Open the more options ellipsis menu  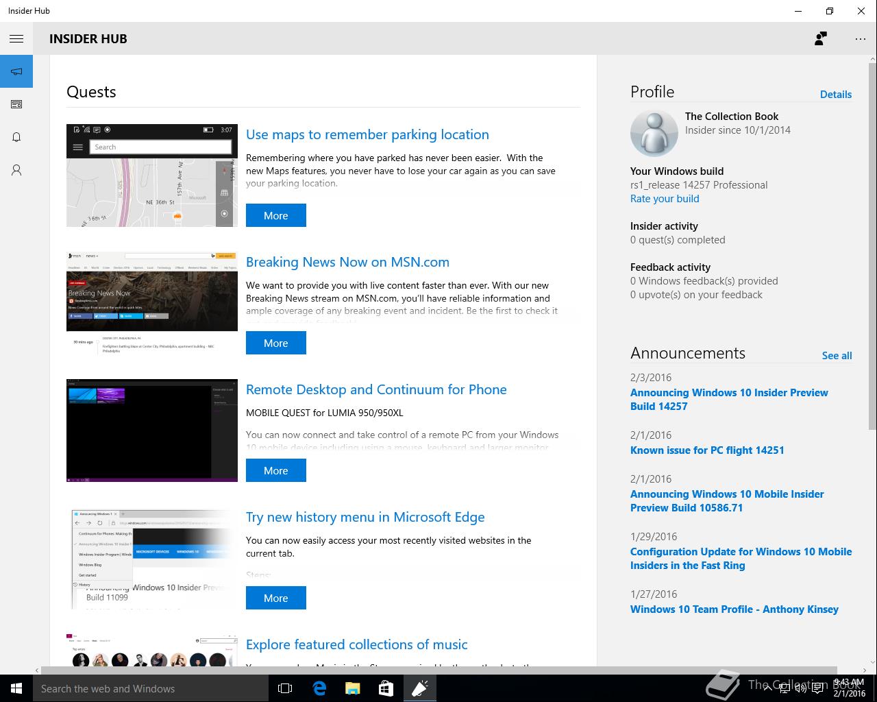click(861, 39)
